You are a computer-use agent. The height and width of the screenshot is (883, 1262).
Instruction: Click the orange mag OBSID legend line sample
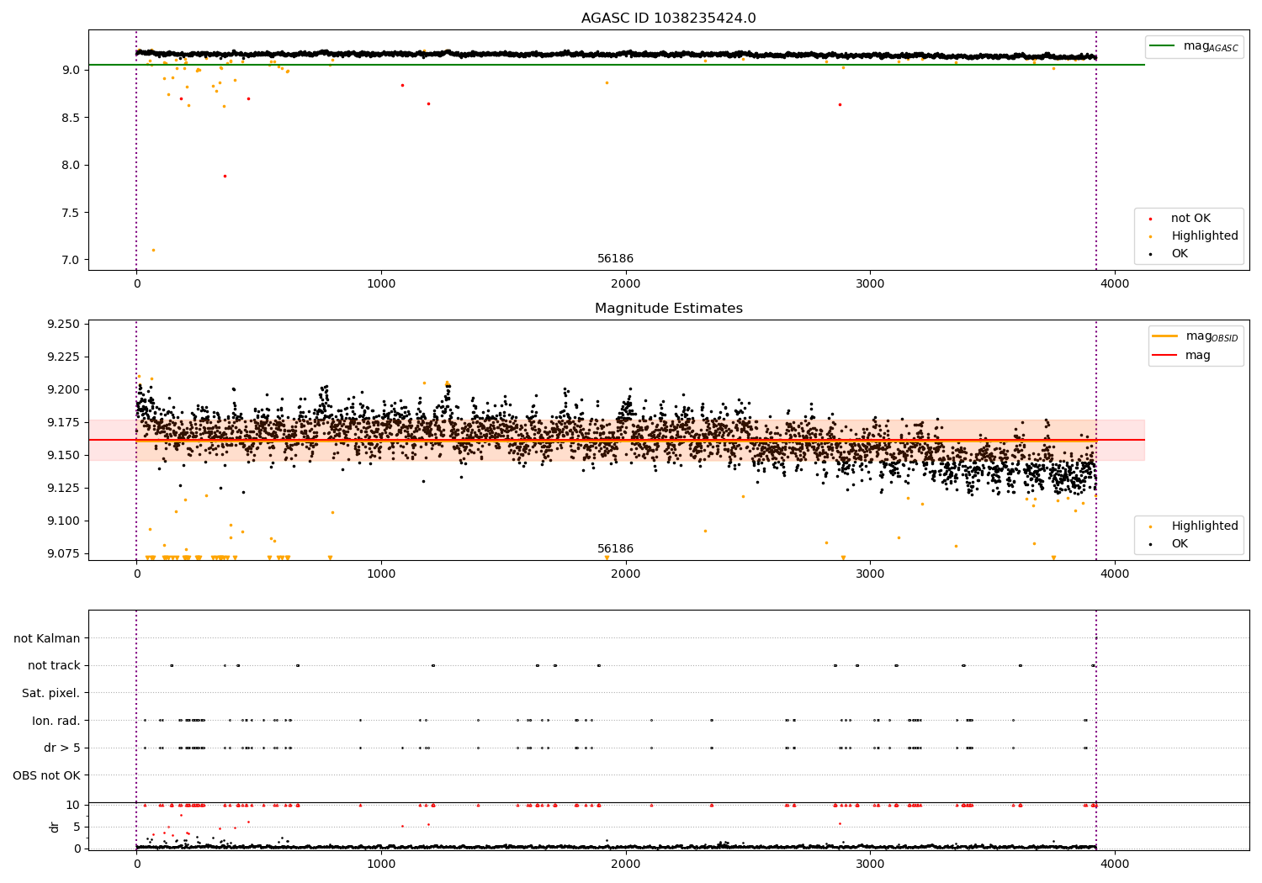[x=1164, y=336]
